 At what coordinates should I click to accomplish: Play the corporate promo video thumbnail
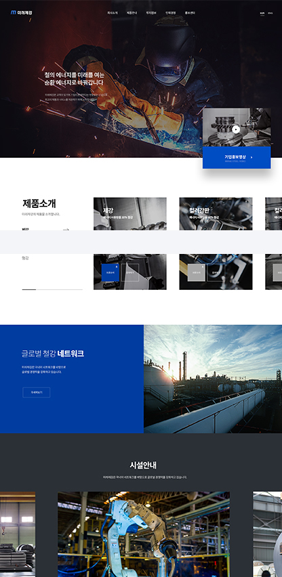(x=236, y=129)
